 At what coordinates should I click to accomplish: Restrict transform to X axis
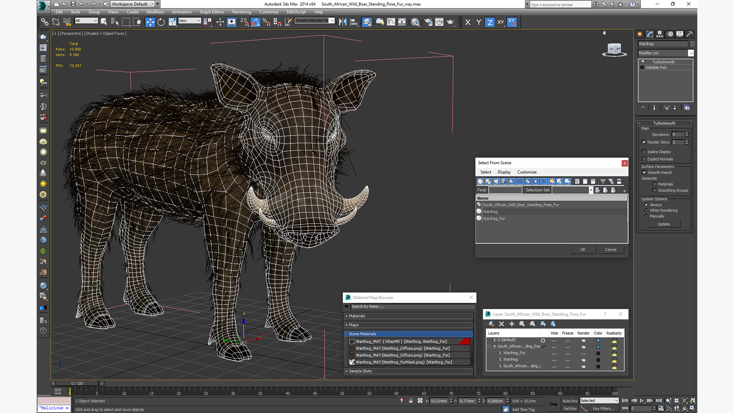[x=468, y=22]
